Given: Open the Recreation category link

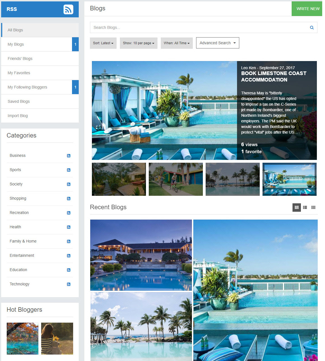Looking at the screenshot, I should click(x=19, y=213).
